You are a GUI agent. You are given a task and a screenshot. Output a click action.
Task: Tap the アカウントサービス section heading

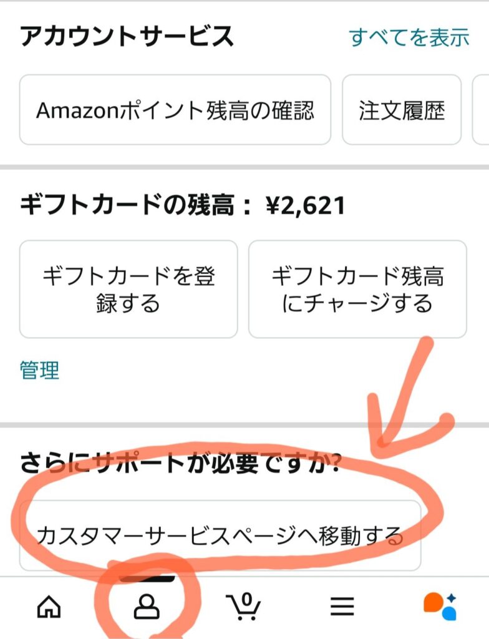pyautogui.click(x=127, y=37)
